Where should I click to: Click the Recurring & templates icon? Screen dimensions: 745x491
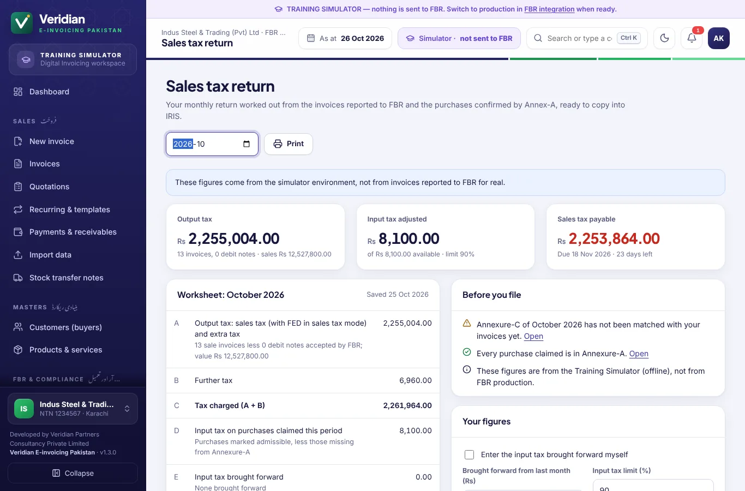click(18, 209)
